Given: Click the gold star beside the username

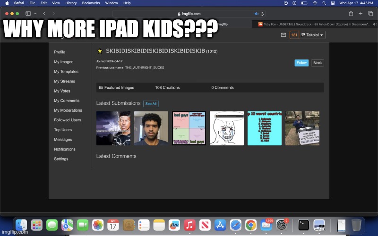Looking at the screenshot, I should pyautogui.click(x=100, y=51).
